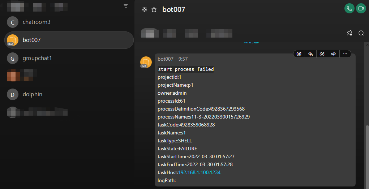Forward the bot007 message
Screen dimensions: 369x189
point(334,54)
